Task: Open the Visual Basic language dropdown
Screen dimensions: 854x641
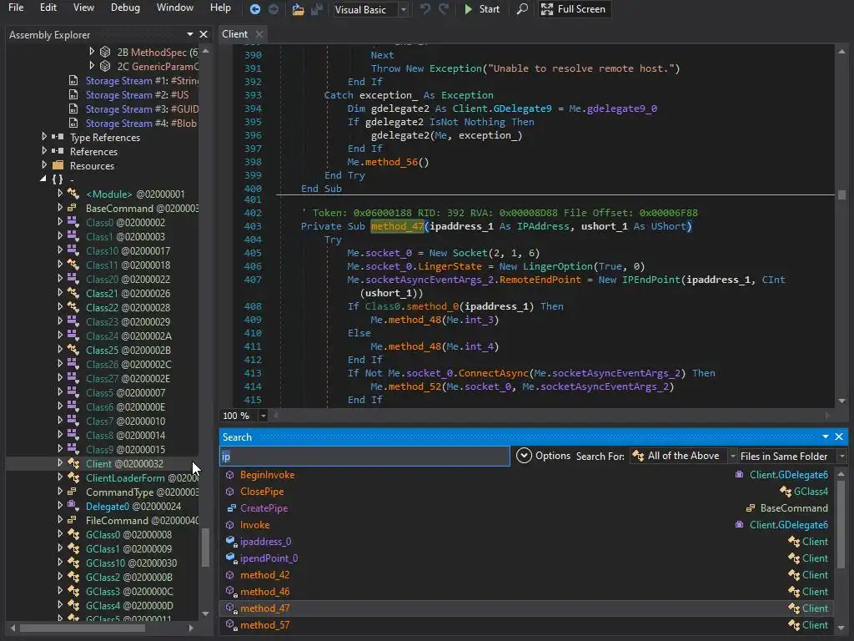Action: tap(404, 9)
